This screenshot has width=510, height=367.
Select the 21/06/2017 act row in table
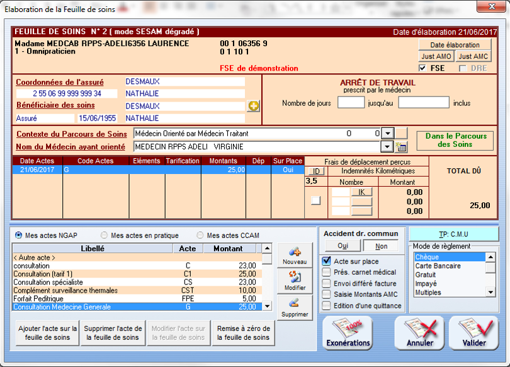[159, 170]
